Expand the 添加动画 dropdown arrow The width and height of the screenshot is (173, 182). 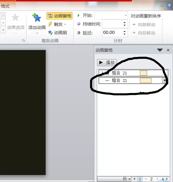37,33
